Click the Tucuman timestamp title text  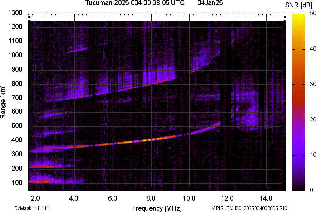pos(135,3)
